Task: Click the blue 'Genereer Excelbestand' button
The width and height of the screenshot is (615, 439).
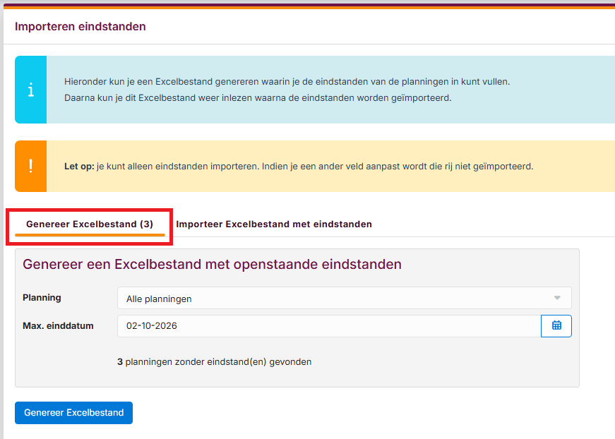Action: coord(73,413)
